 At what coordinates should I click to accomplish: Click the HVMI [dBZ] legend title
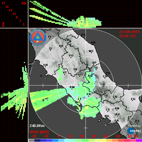point(39,132)
